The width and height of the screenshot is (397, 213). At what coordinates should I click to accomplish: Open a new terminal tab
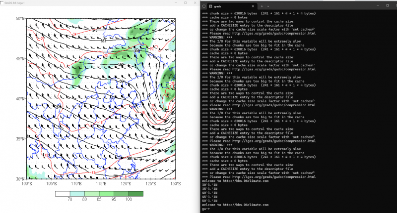261,5
